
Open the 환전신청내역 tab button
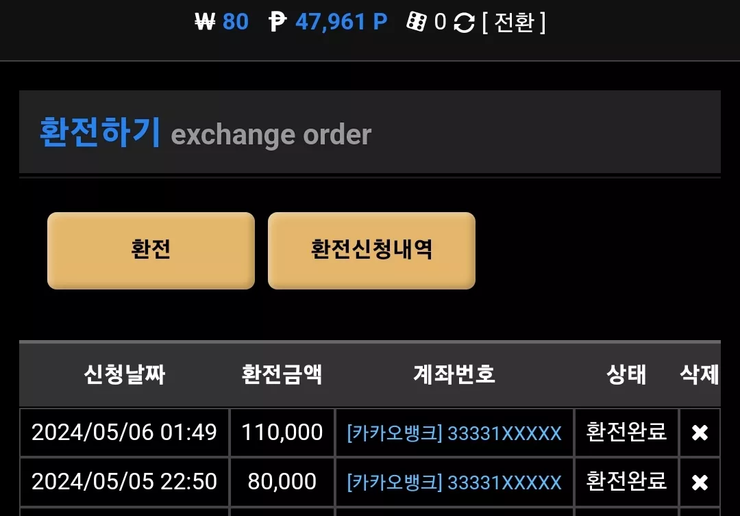coord(371,250)
